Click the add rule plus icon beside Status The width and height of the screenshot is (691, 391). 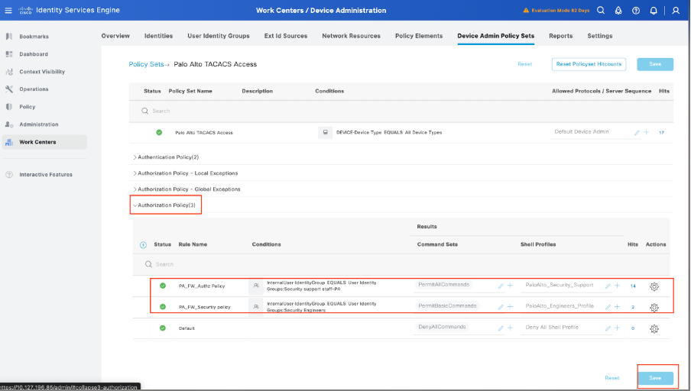143,245
